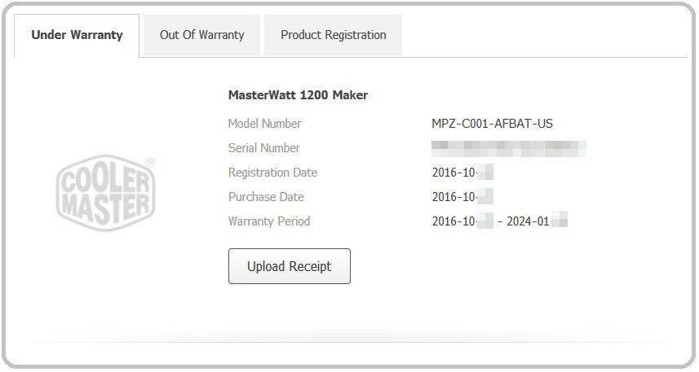
Task: Click the blurred serial number value
Action: [x=509, y=149]
